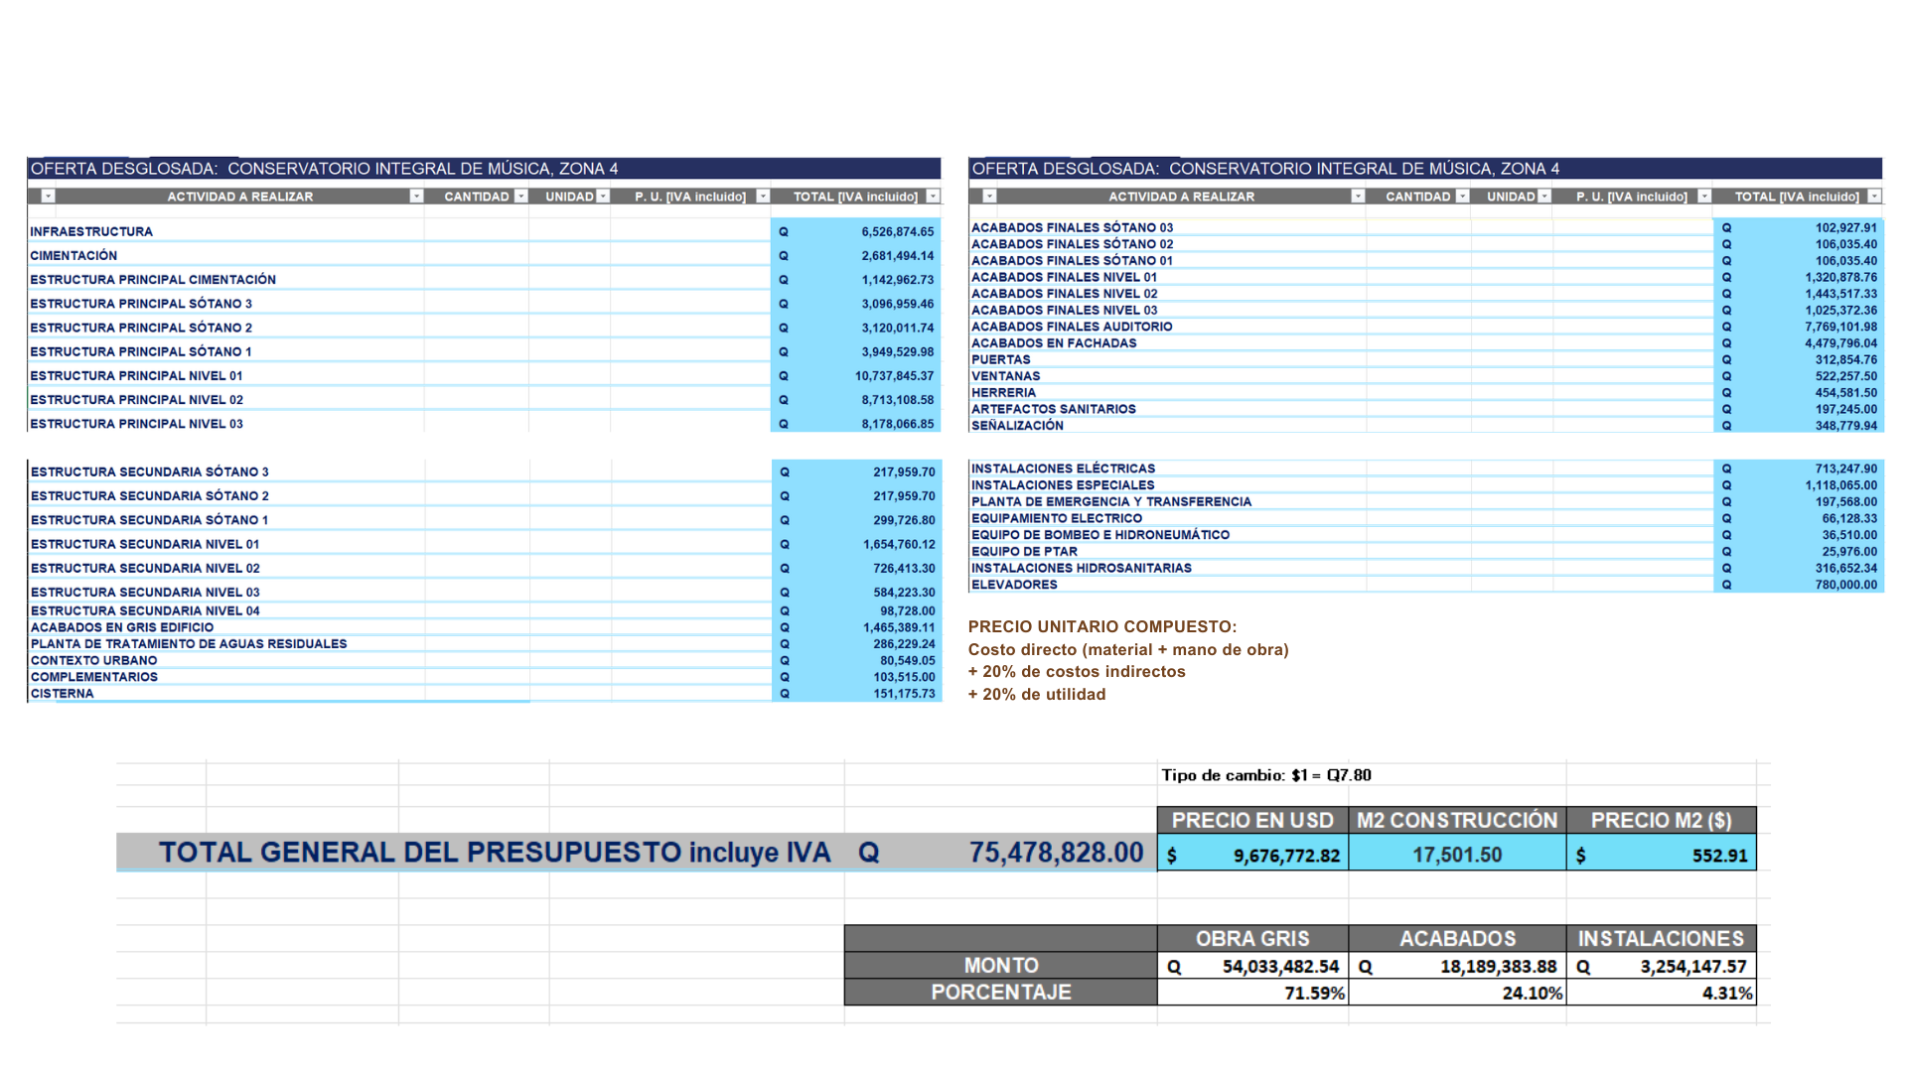
Task: Select the 75,478,828.00 grand total cell
Action: 1056,853
